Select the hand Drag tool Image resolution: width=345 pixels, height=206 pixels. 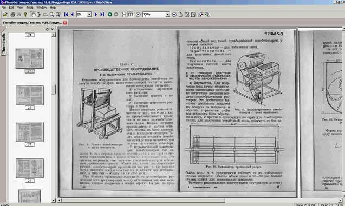[33, 15]
